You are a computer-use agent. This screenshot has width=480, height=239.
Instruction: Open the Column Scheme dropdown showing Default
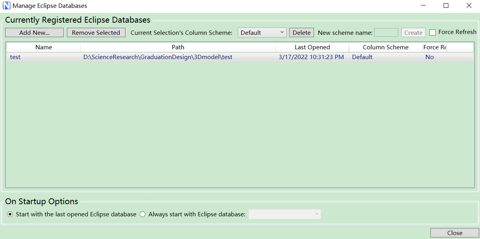tap(262, 32)
